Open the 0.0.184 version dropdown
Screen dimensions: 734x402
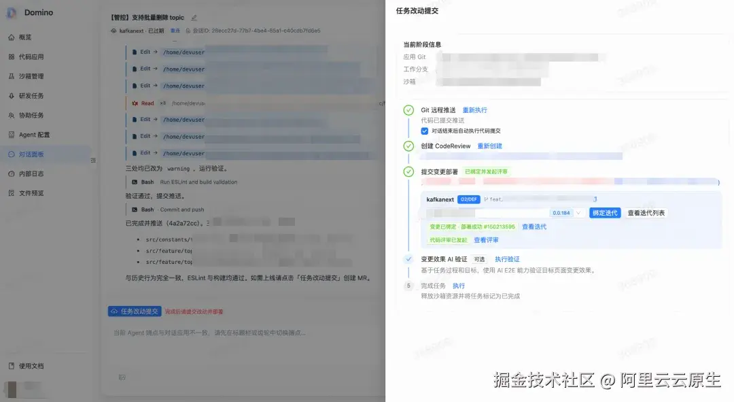(567, 213)
